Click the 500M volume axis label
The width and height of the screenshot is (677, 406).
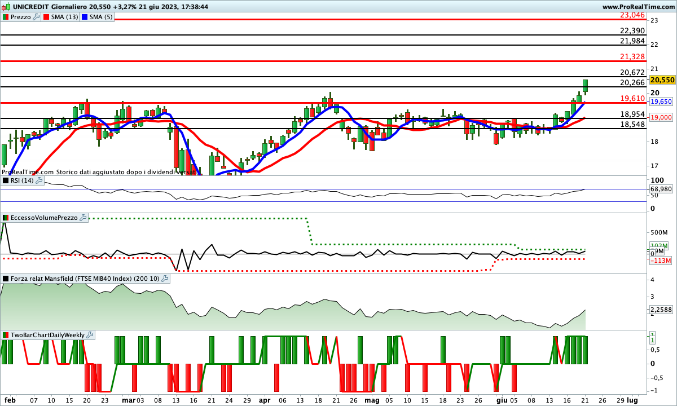pos(660,232)
